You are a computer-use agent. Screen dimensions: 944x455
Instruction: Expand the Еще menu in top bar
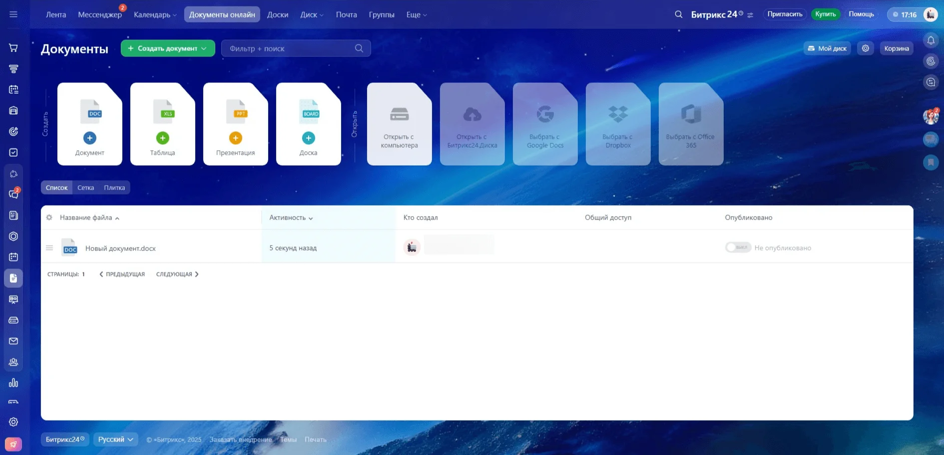[x=417, y=14]
